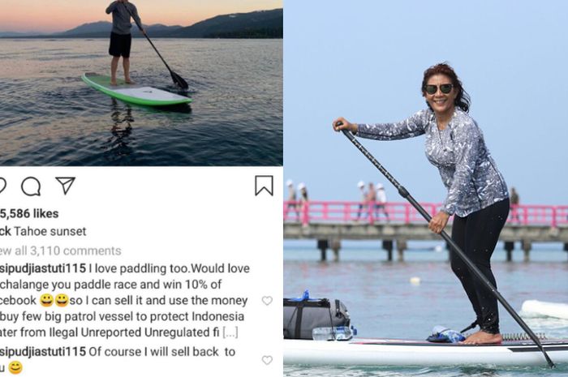Viewport: 568px width, 377px height.
Task: Share the post via paper plane icon
Action: tap(65, 185)
